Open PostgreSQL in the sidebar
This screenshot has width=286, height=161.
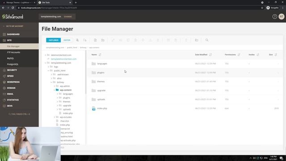point(13,64)
